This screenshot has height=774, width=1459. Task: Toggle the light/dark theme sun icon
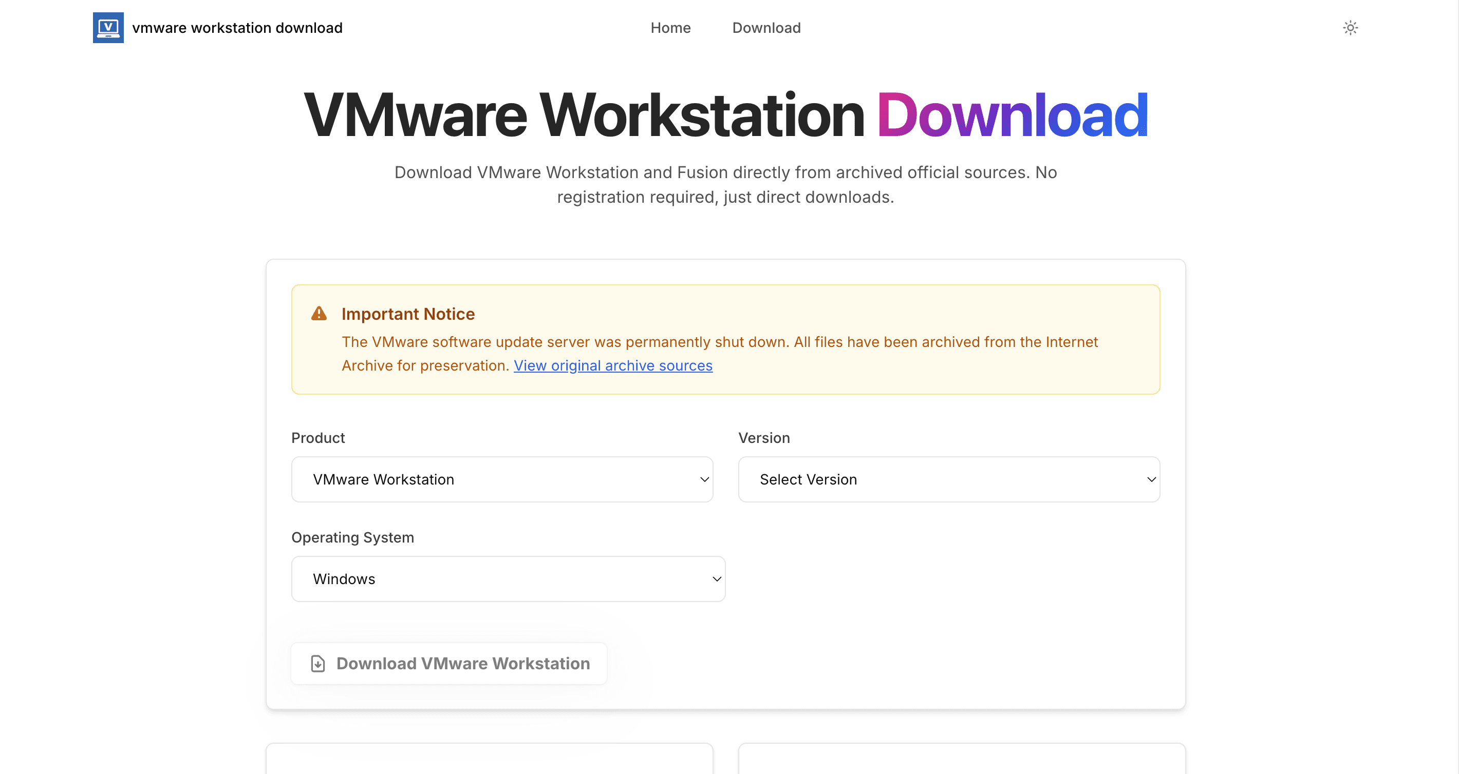[x=1350, y=28]
